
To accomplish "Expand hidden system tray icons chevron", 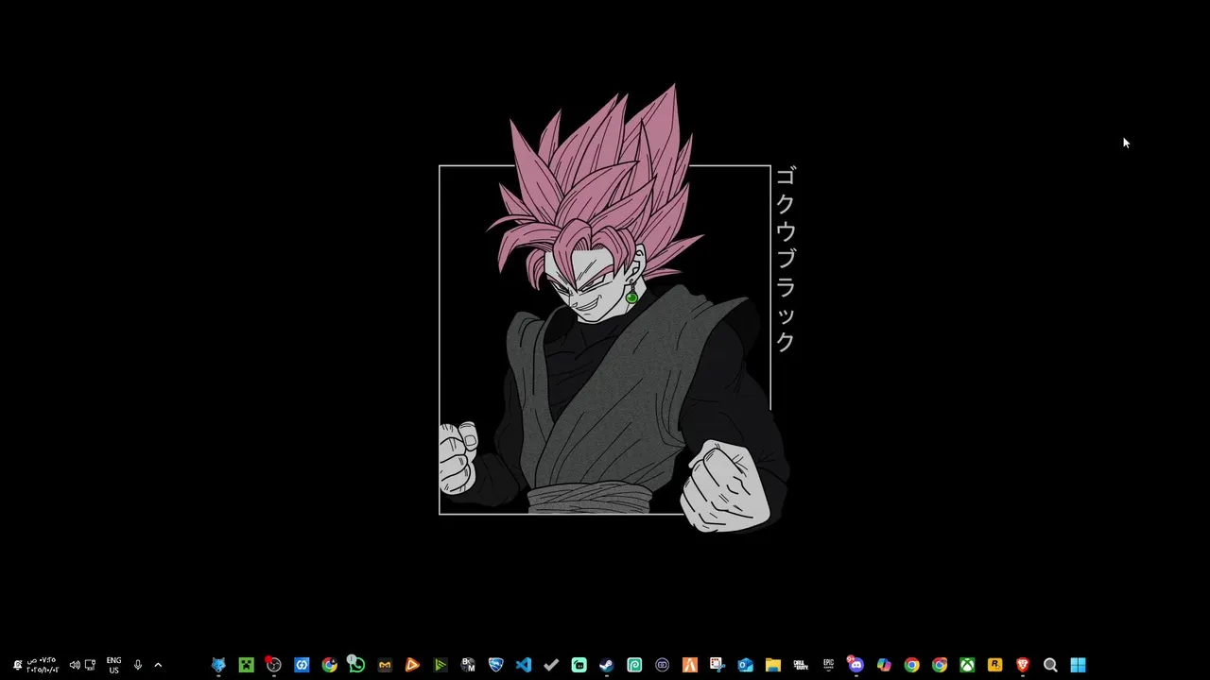I will pyautogui.click(x=158, y=665).
